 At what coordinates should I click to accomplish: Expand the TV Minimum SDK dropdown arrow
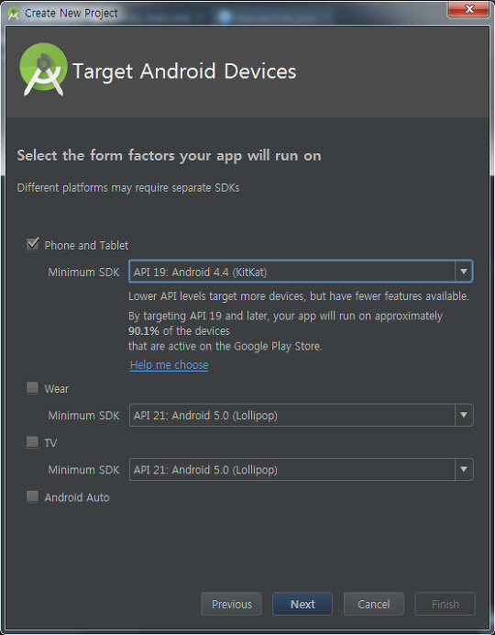[464, 469]
